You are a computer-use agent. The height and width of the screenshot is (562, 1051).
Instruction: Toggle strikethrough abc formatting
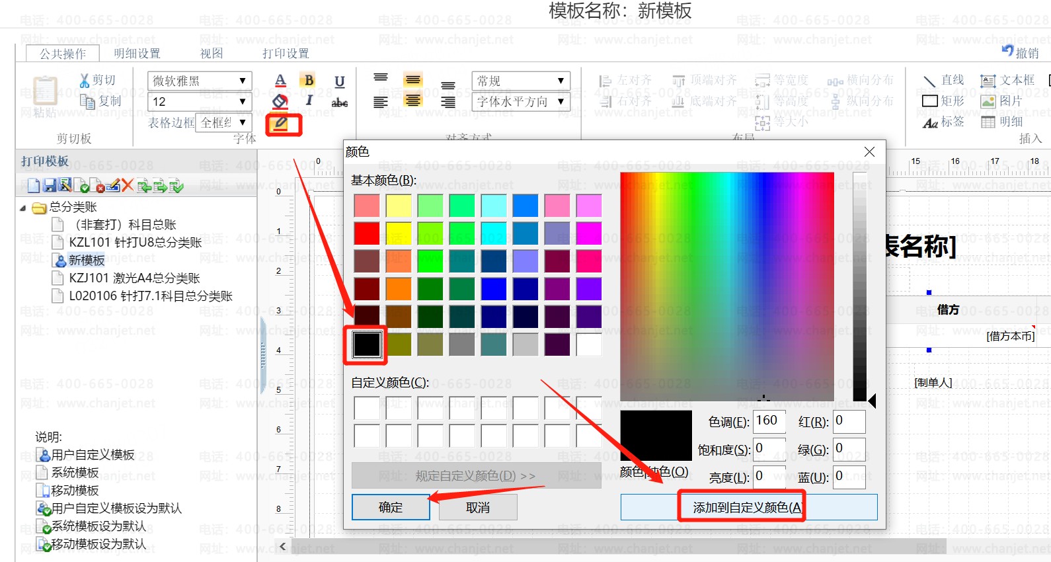pos(340,102)
